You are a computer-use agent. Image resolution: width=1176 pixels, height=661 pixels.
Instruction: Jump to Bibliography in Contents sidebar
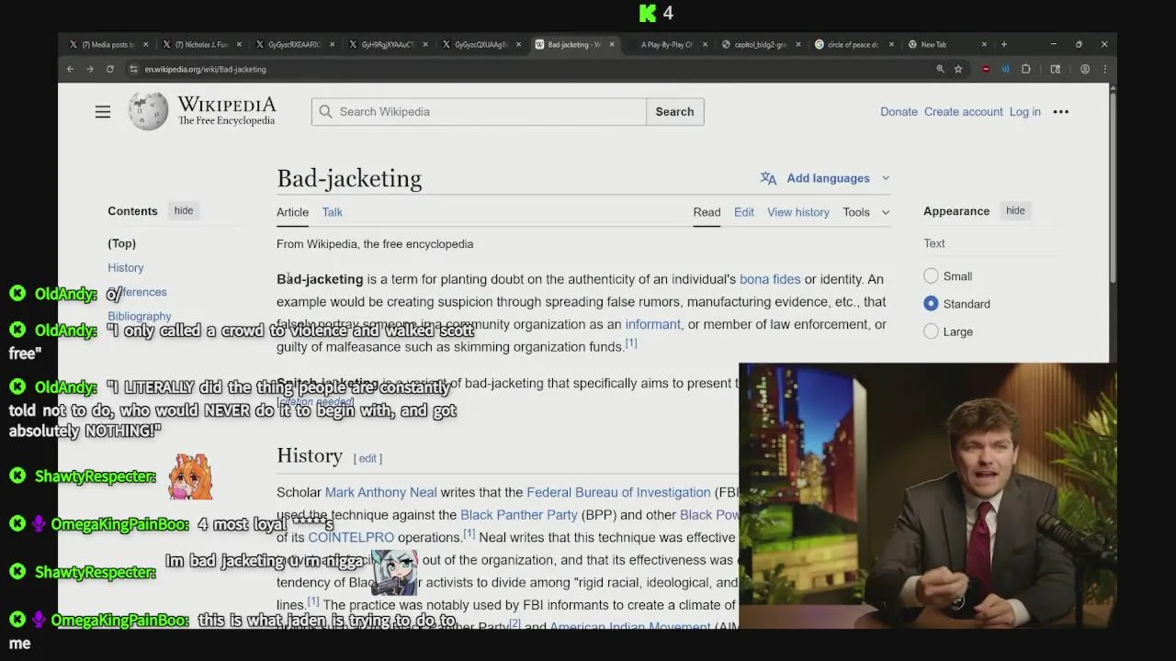coord(140,316)
